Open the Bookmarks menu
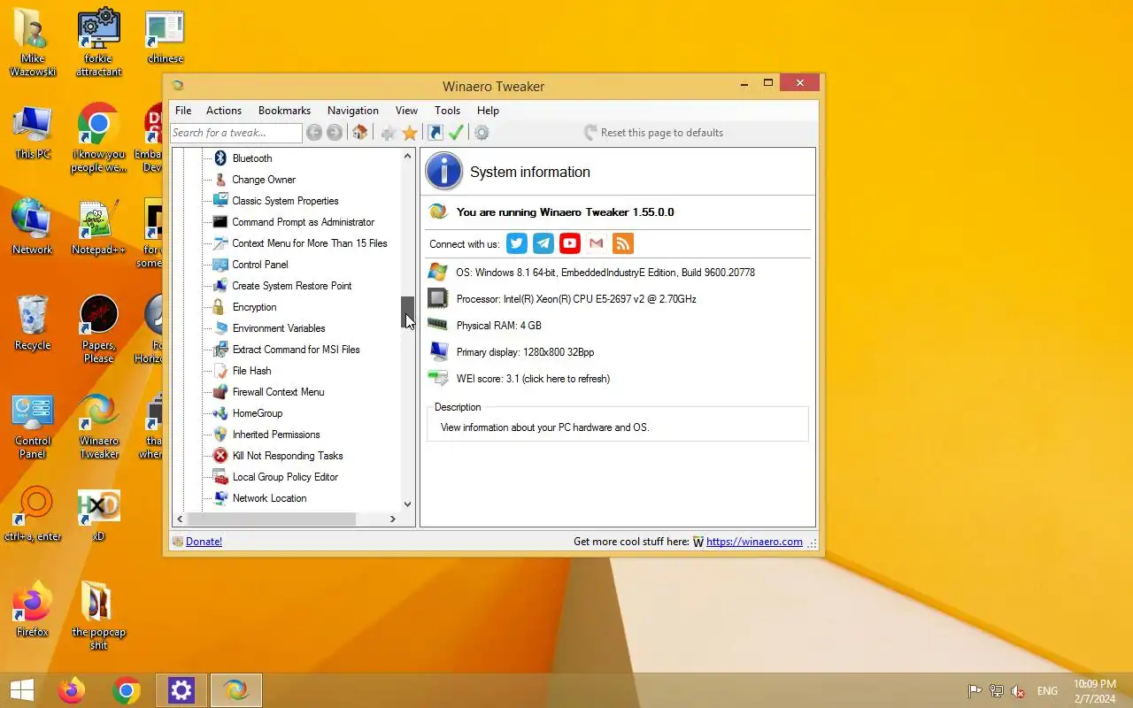 pos(284,111)
